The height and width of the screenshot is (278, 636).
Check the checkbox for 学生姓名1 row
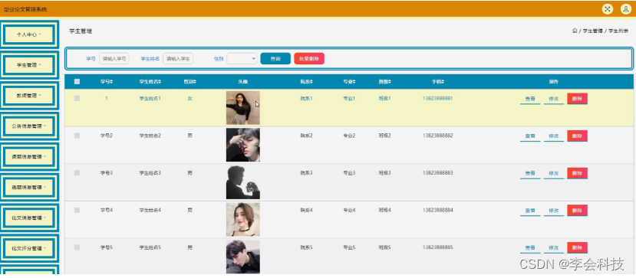click(77, 98)
